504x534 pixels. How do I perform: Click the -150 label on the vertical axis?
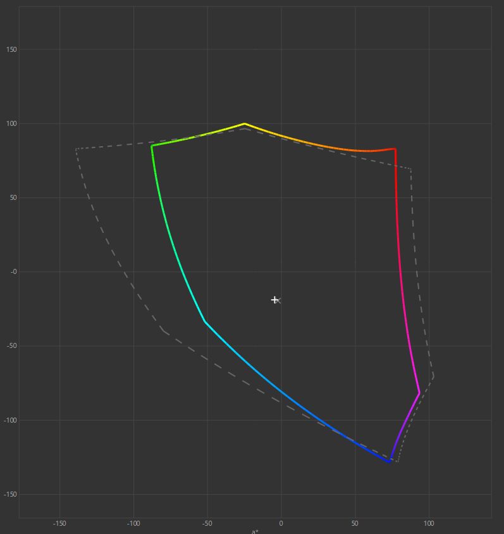pyautogui.click(x=10, y=494)
